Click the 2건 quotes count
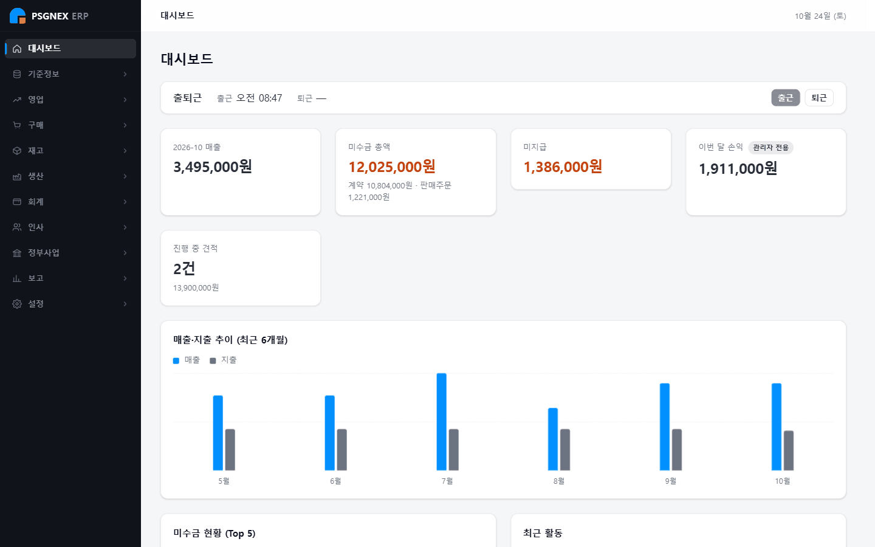Viewport: 875px width, 547px height. 184,269
